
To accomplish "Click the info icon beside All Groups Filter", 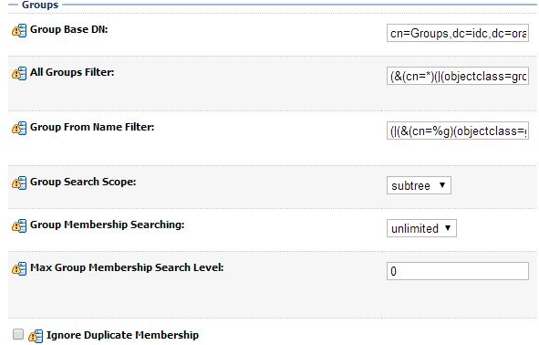I will pos(19,73).
